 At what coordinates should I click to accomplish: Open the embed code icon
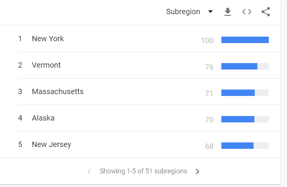point(246,12)
